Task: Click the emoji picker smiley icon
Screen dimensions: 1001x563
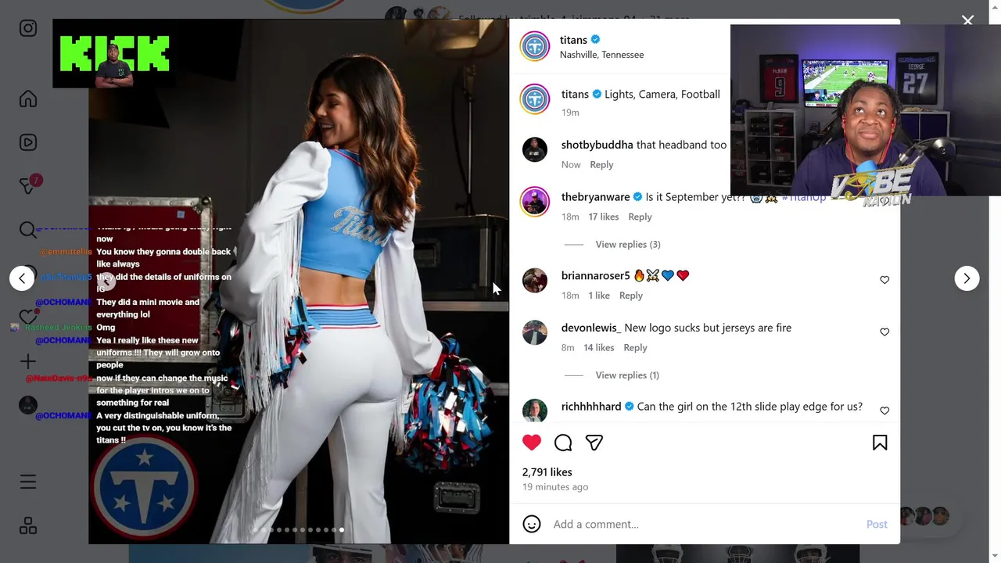Action: coord(532,524)
